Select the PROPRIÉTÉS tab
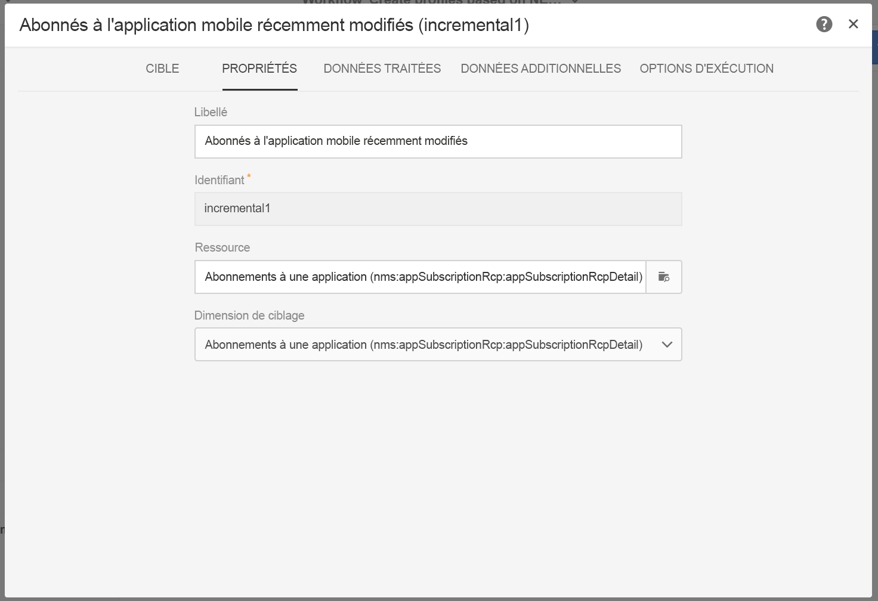878x601 pixels. pyautogui.click(x=259, y=69)
